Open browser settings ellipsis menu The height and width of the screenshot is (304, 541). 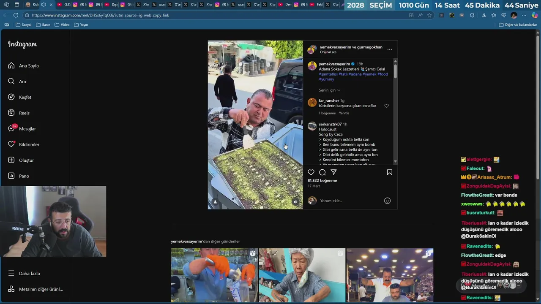point(524,15)
